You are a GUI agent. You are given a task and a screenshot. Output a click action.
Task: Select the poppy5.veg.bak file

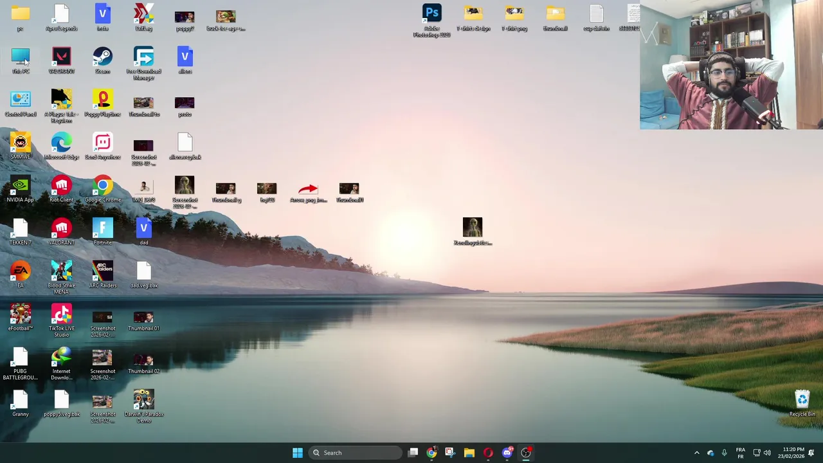coord(61,404)
